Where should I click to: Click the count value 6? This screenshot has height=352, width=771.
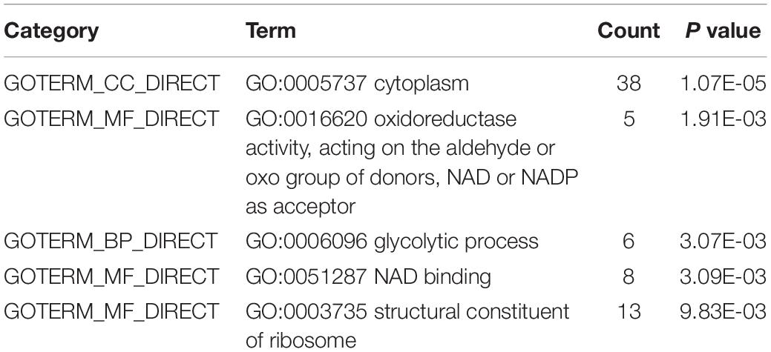click(x=629, y=242)
